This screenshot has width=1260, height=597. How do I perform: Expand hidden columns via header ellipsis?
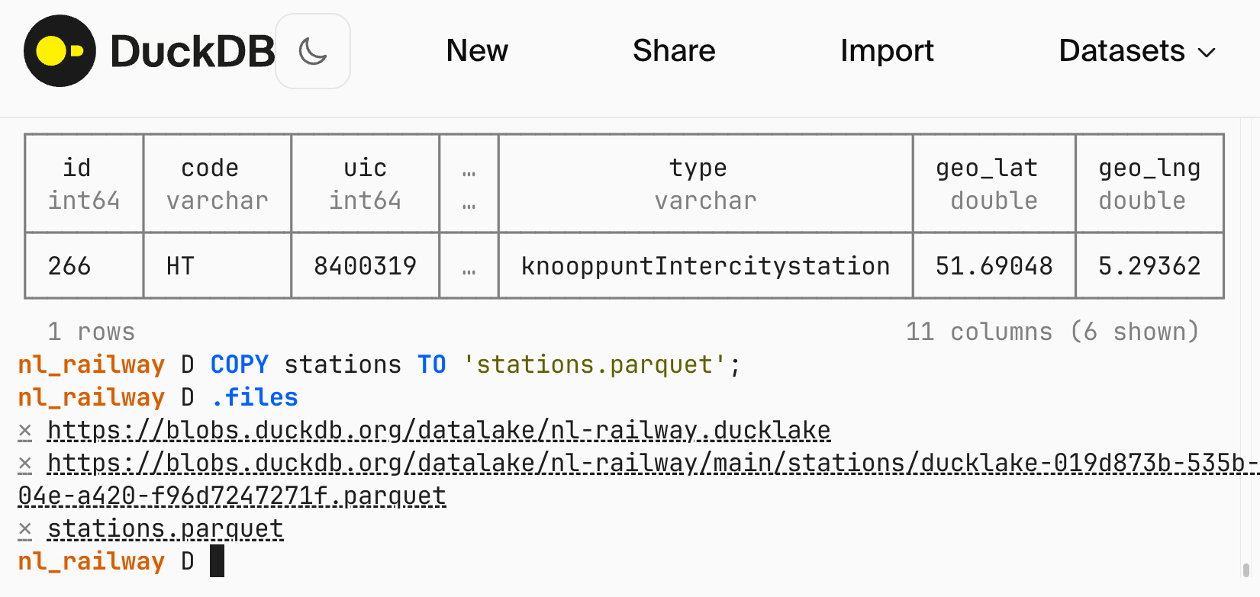click(x=469, y=184)
